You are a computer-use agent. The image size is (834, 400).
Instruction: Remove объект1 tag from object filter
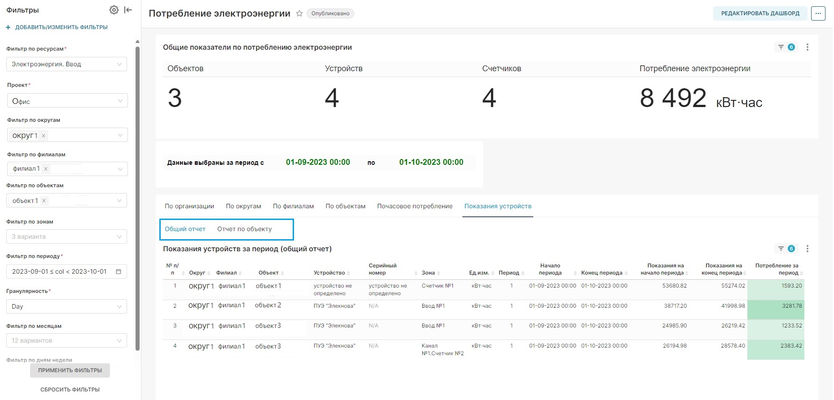(44, 201)
